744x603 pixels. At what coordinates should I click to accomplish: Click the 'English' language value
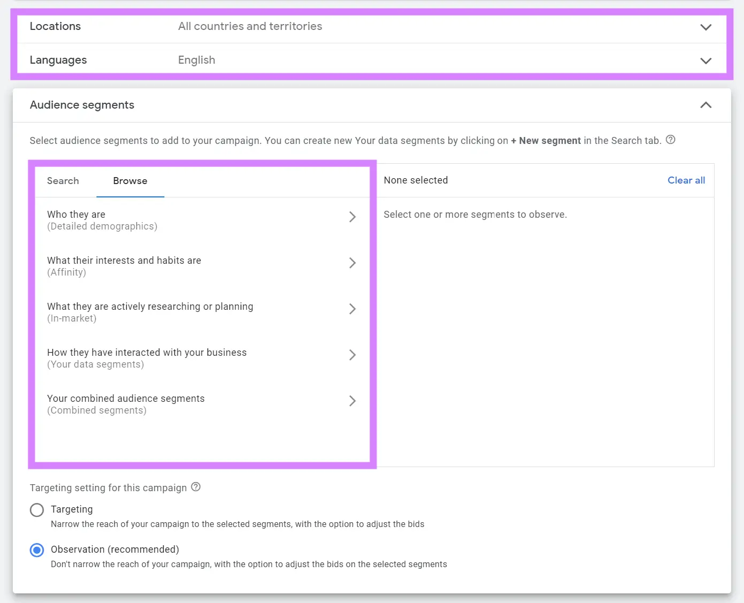(x=196, y=60)
